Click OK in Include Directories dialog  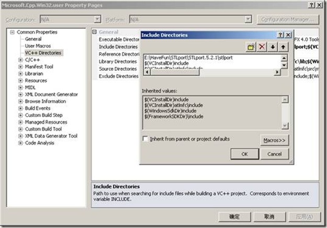click(245, 154)
